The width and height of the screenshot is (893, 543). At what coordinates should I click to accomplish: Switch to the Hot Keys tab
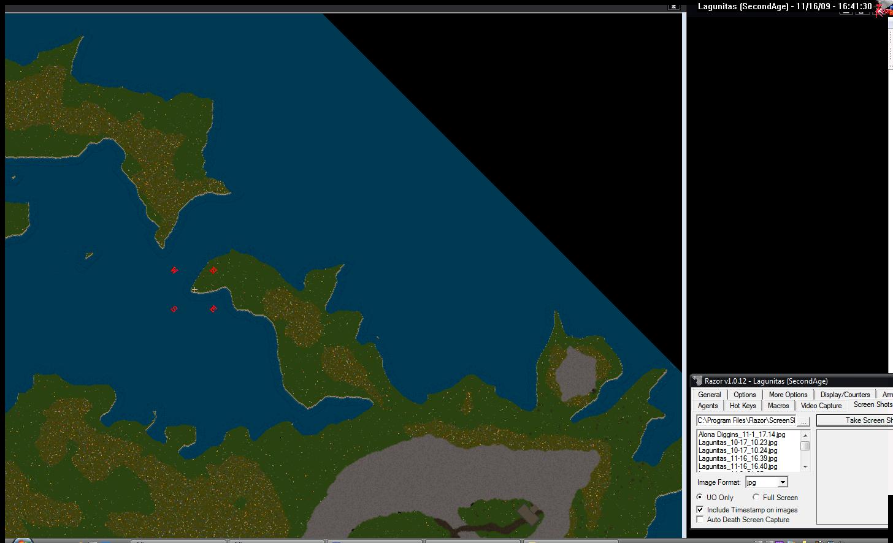742,406
